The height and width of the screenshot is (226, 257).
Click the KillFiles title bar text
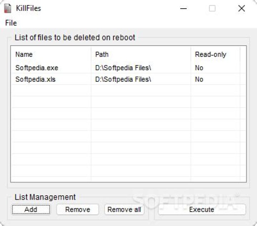[29, 8]
